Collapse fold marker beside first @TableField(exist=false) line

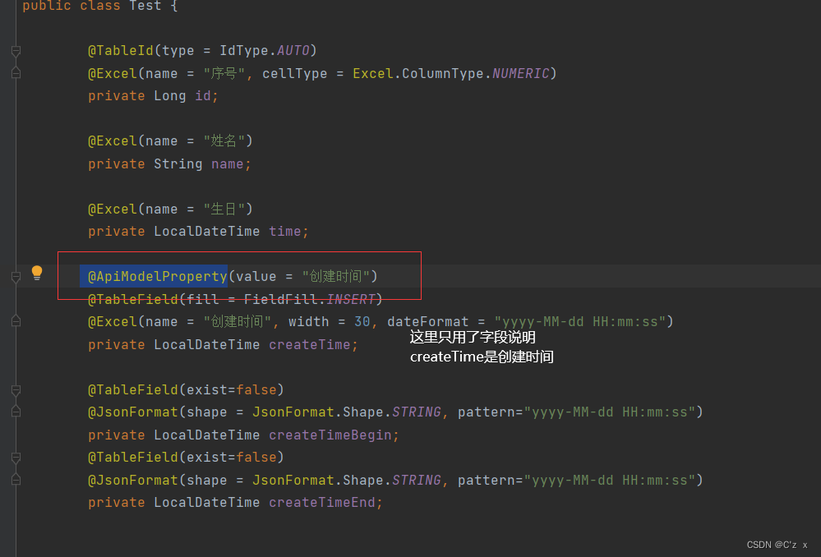click(x=16, y=390)
